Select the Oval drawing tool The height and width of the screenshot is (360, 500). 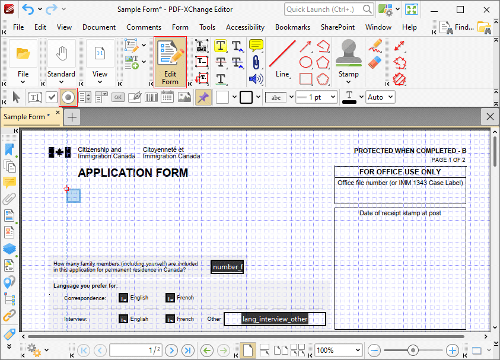(x=305, y=62)
